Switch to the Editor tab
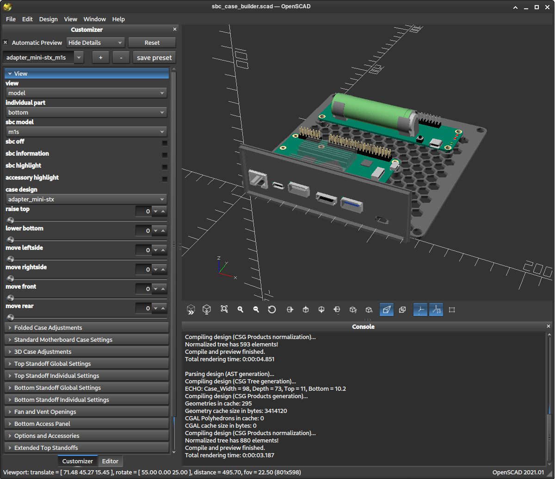 [110, 461]
